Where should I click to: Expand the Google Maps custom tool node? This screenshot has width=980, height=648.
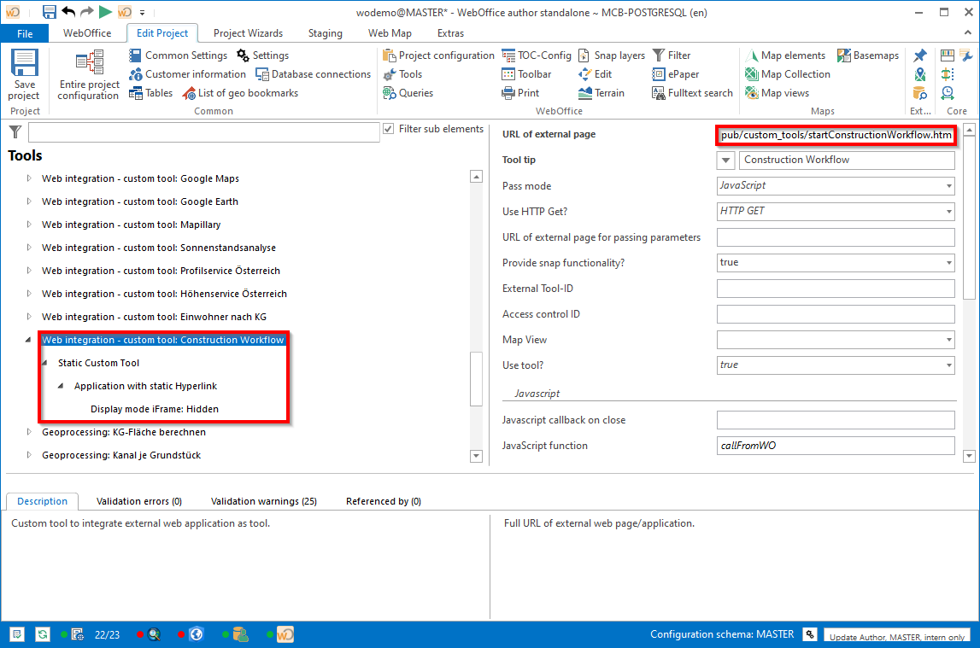point(29,178)
